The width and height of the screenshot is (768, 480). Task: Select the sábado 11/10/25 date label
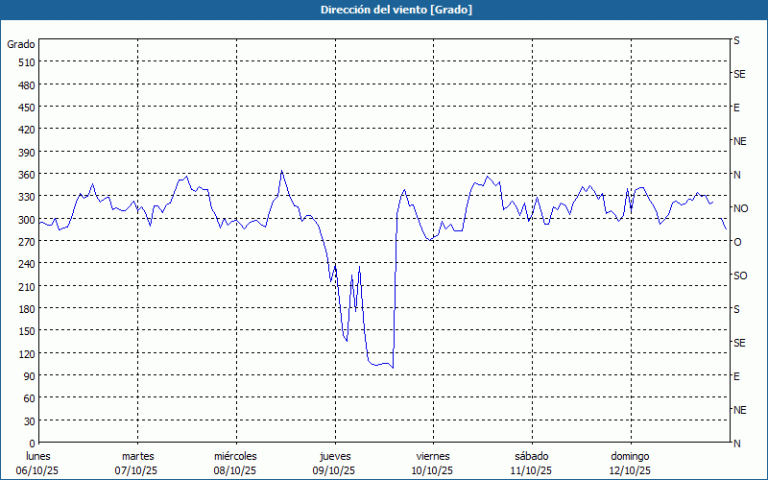531,463
